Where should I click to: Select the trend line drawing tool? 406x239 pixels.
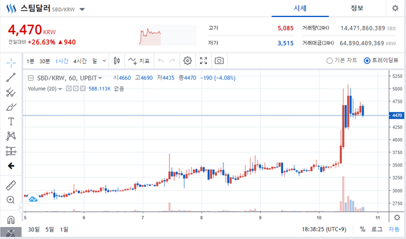[x=11, y=77]
